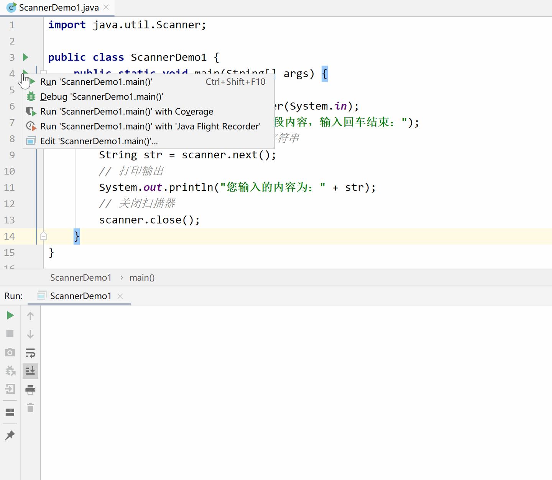
Task: Click the Up the Stack Trace arrow
Action: [x=30, y=316]
